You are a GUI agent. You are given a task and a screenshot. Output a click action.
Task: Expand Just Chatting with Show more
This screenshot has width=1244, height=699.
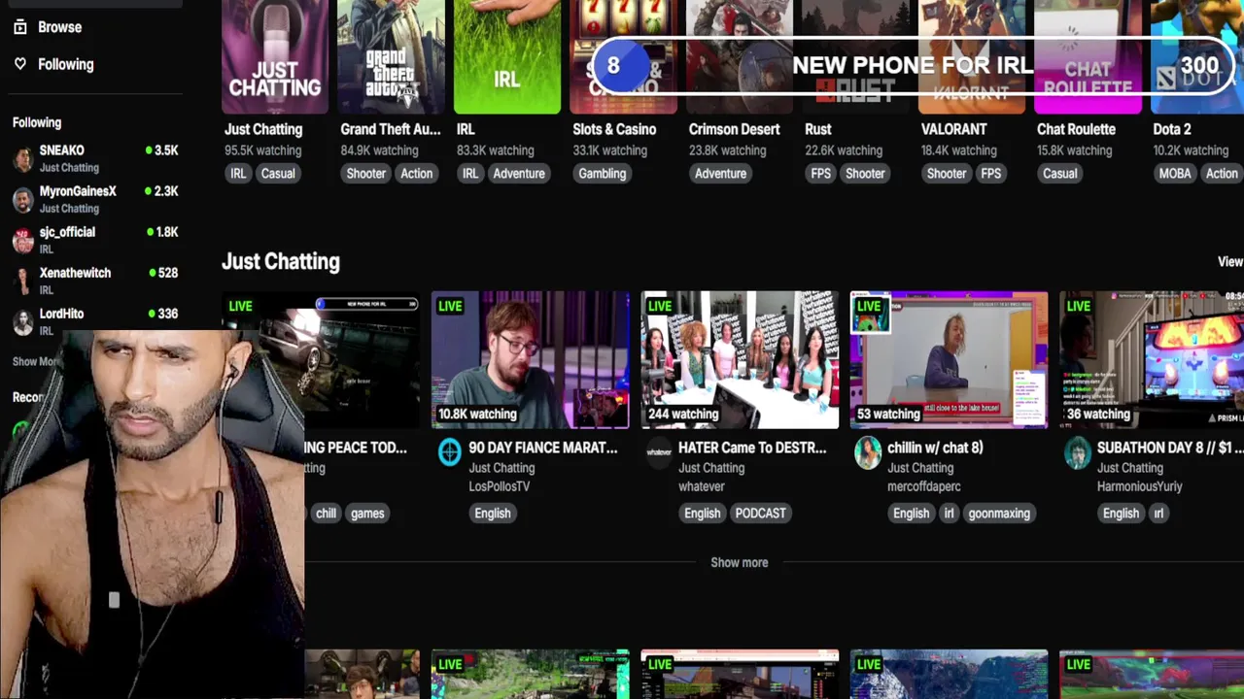coord(740,562)
